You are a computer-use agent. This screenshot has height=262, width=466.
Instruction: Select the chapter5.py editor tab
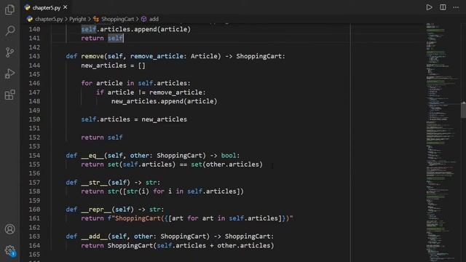click(x=46, y=7)
